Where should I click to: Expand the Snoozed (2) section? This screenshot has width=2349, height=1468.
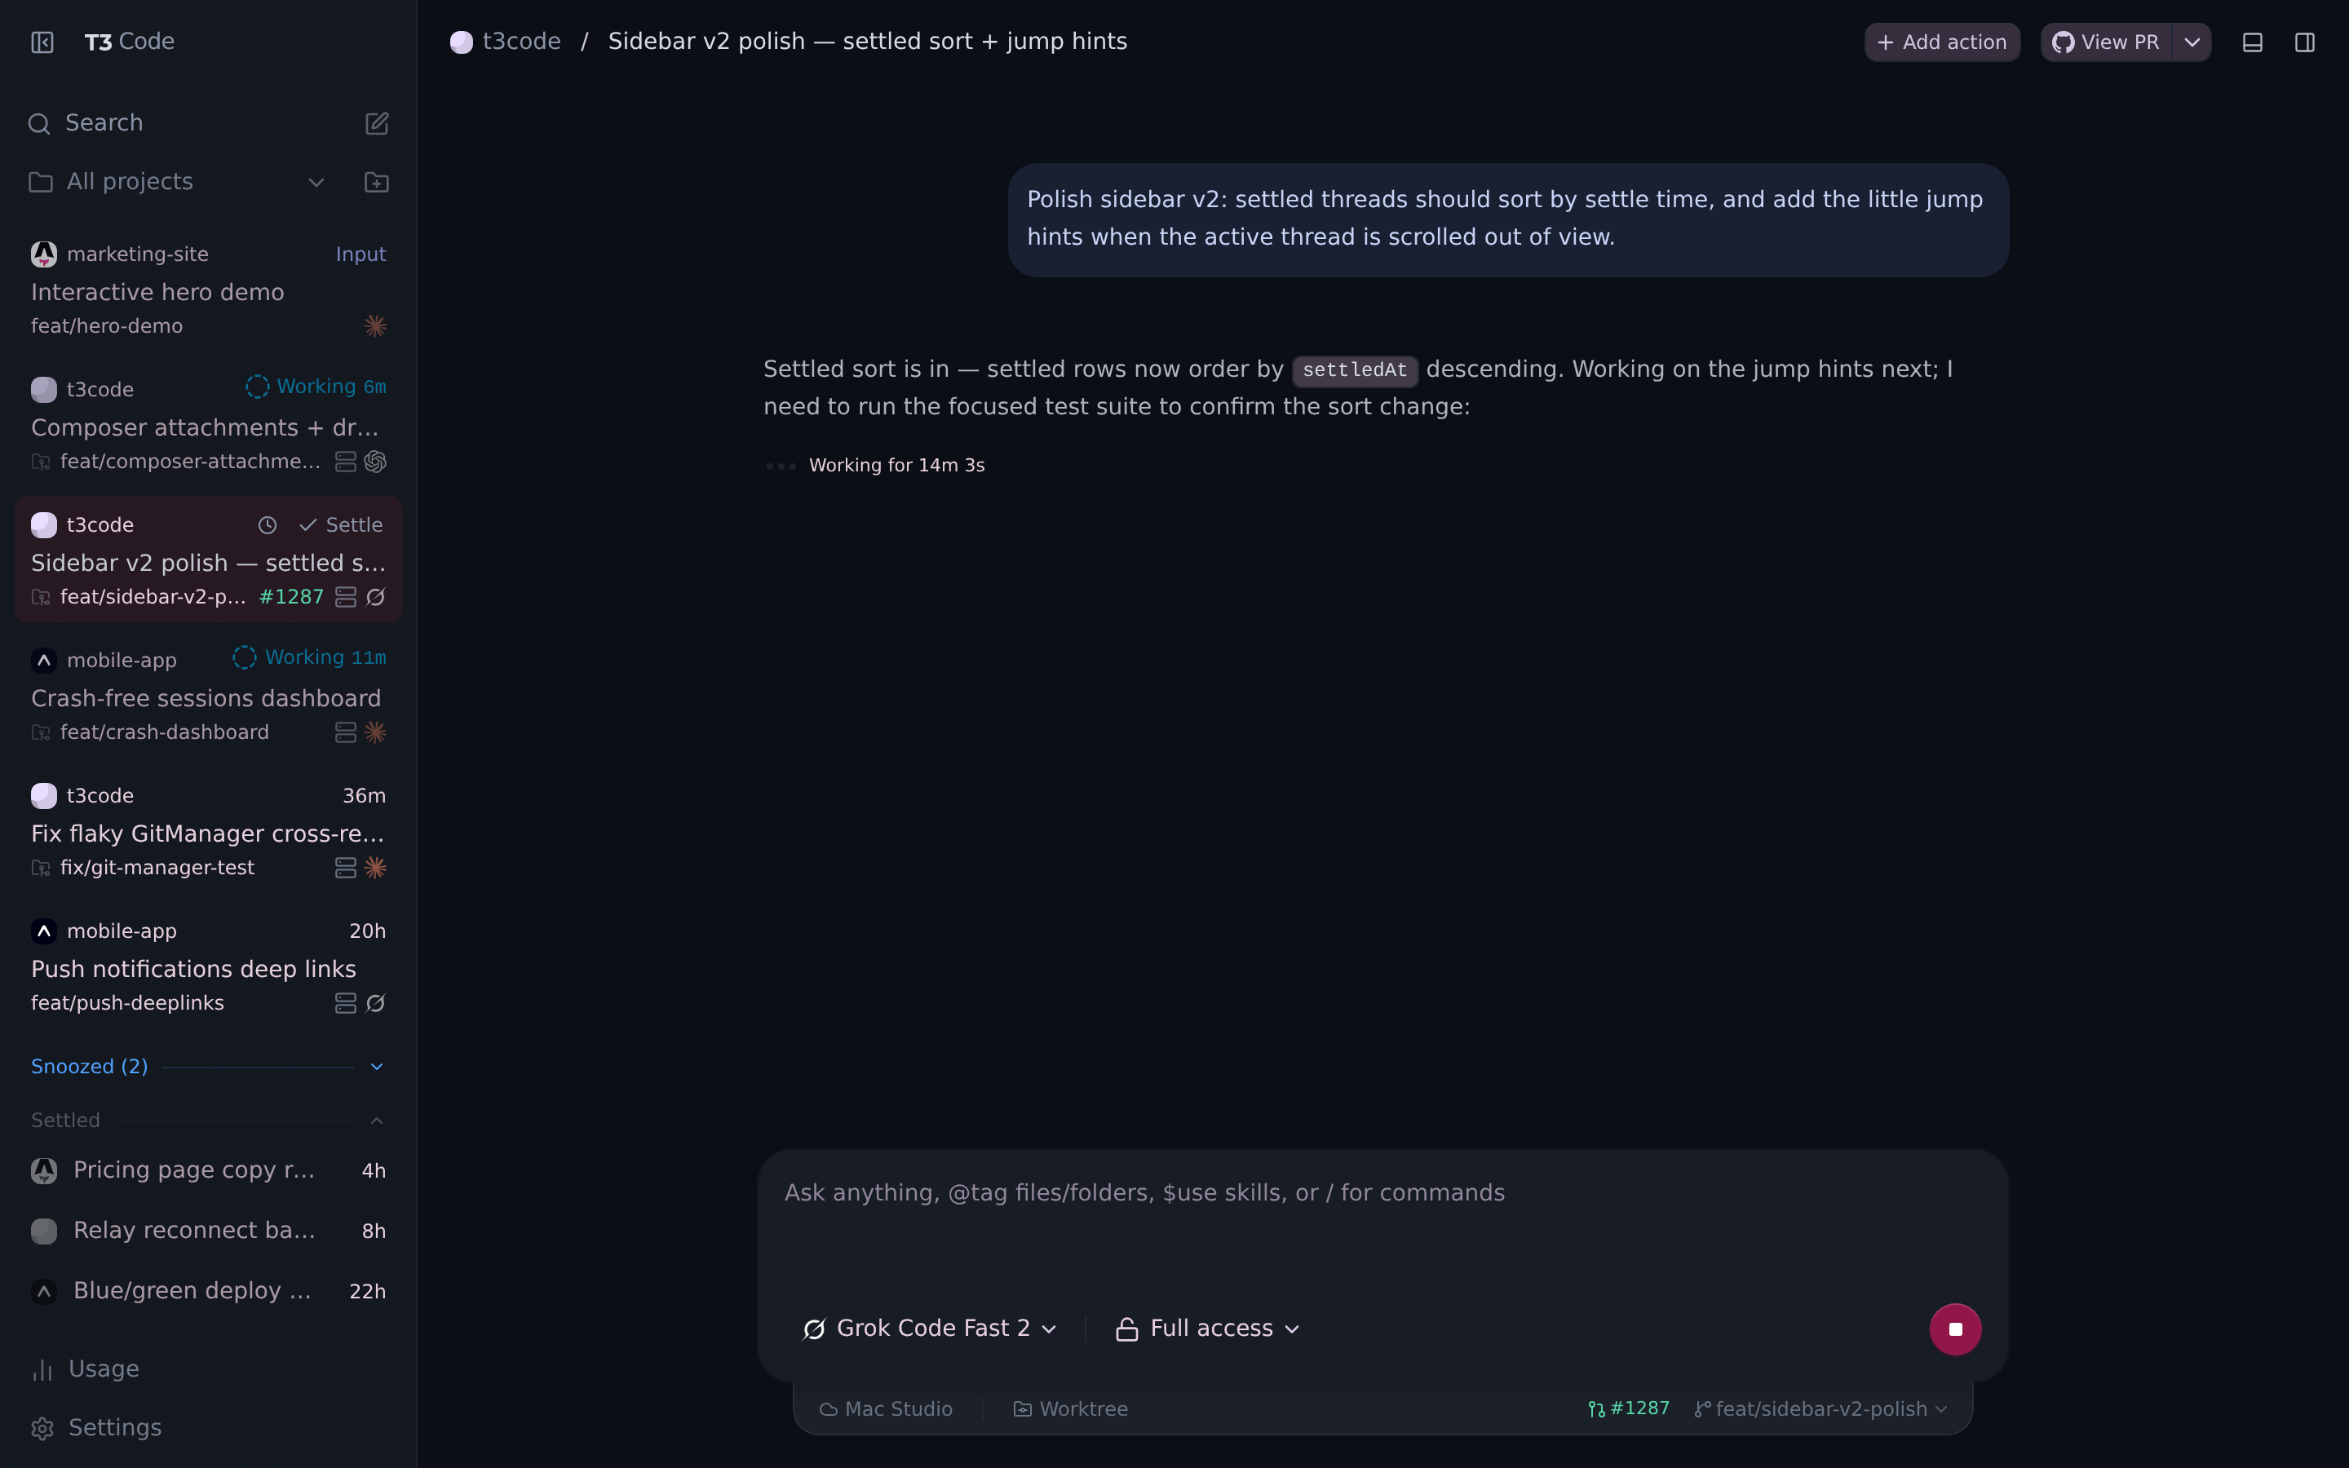point(377,1067)
